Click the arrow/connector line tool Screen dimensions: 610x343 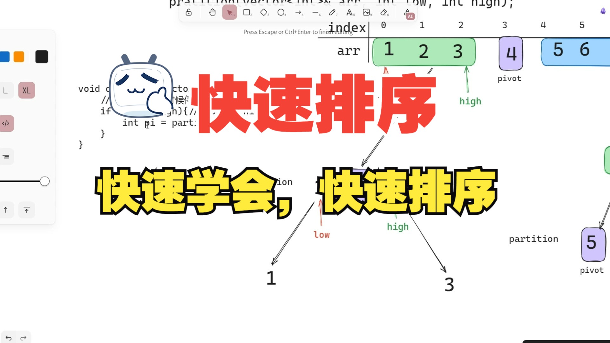298,12
